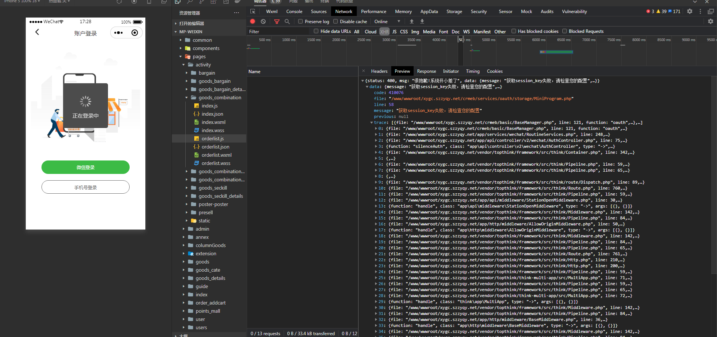
Task: Collapse the trace array in preview
Action: tap(371, 122)
